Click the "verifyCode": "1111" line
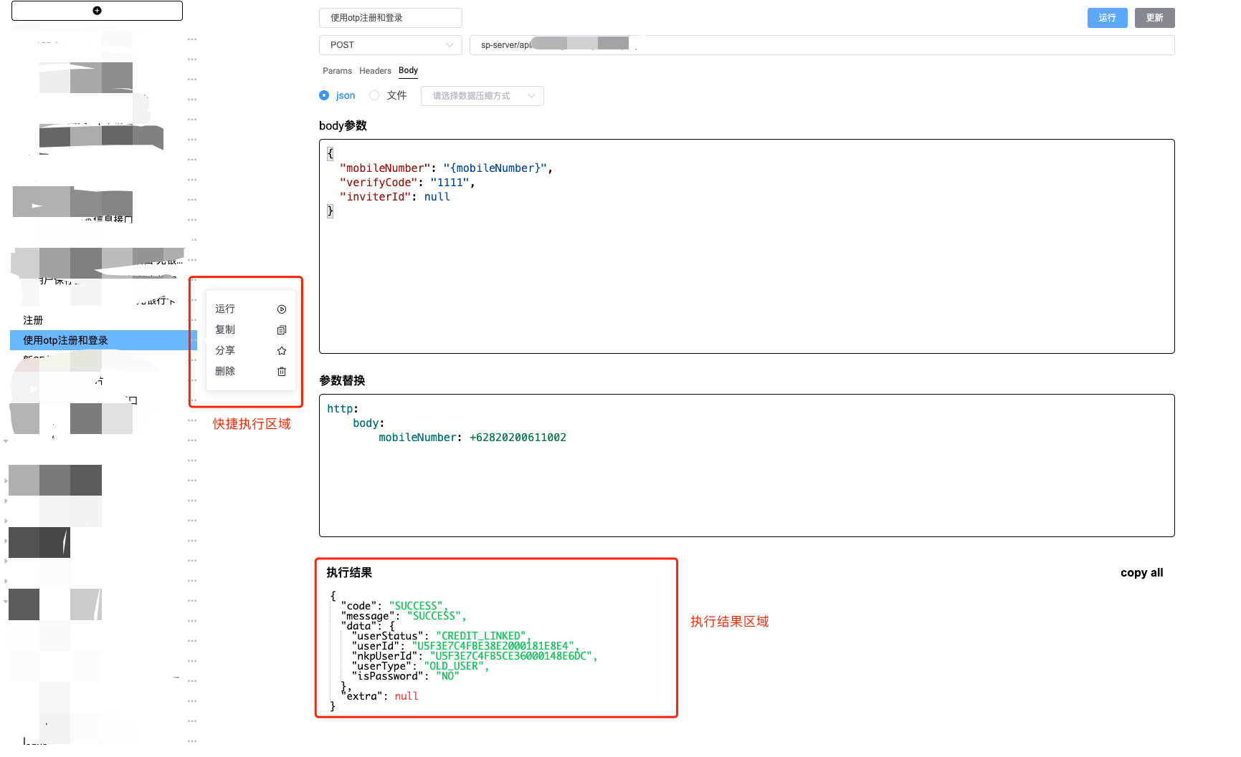 pos(407,183)
